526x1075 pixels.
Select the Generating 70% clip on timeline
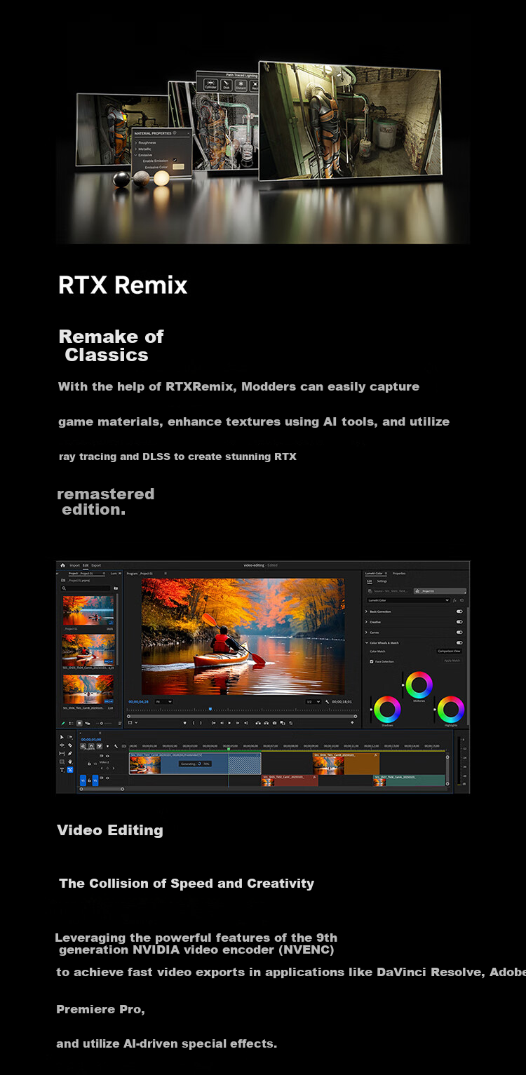point(195,764)
